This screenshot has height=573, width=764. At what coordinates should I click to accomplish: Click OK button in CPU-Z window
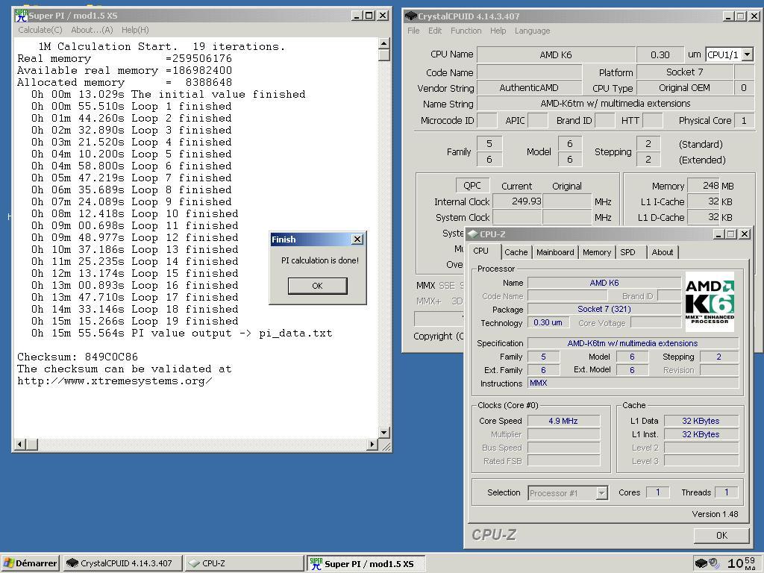click(721, 535)
